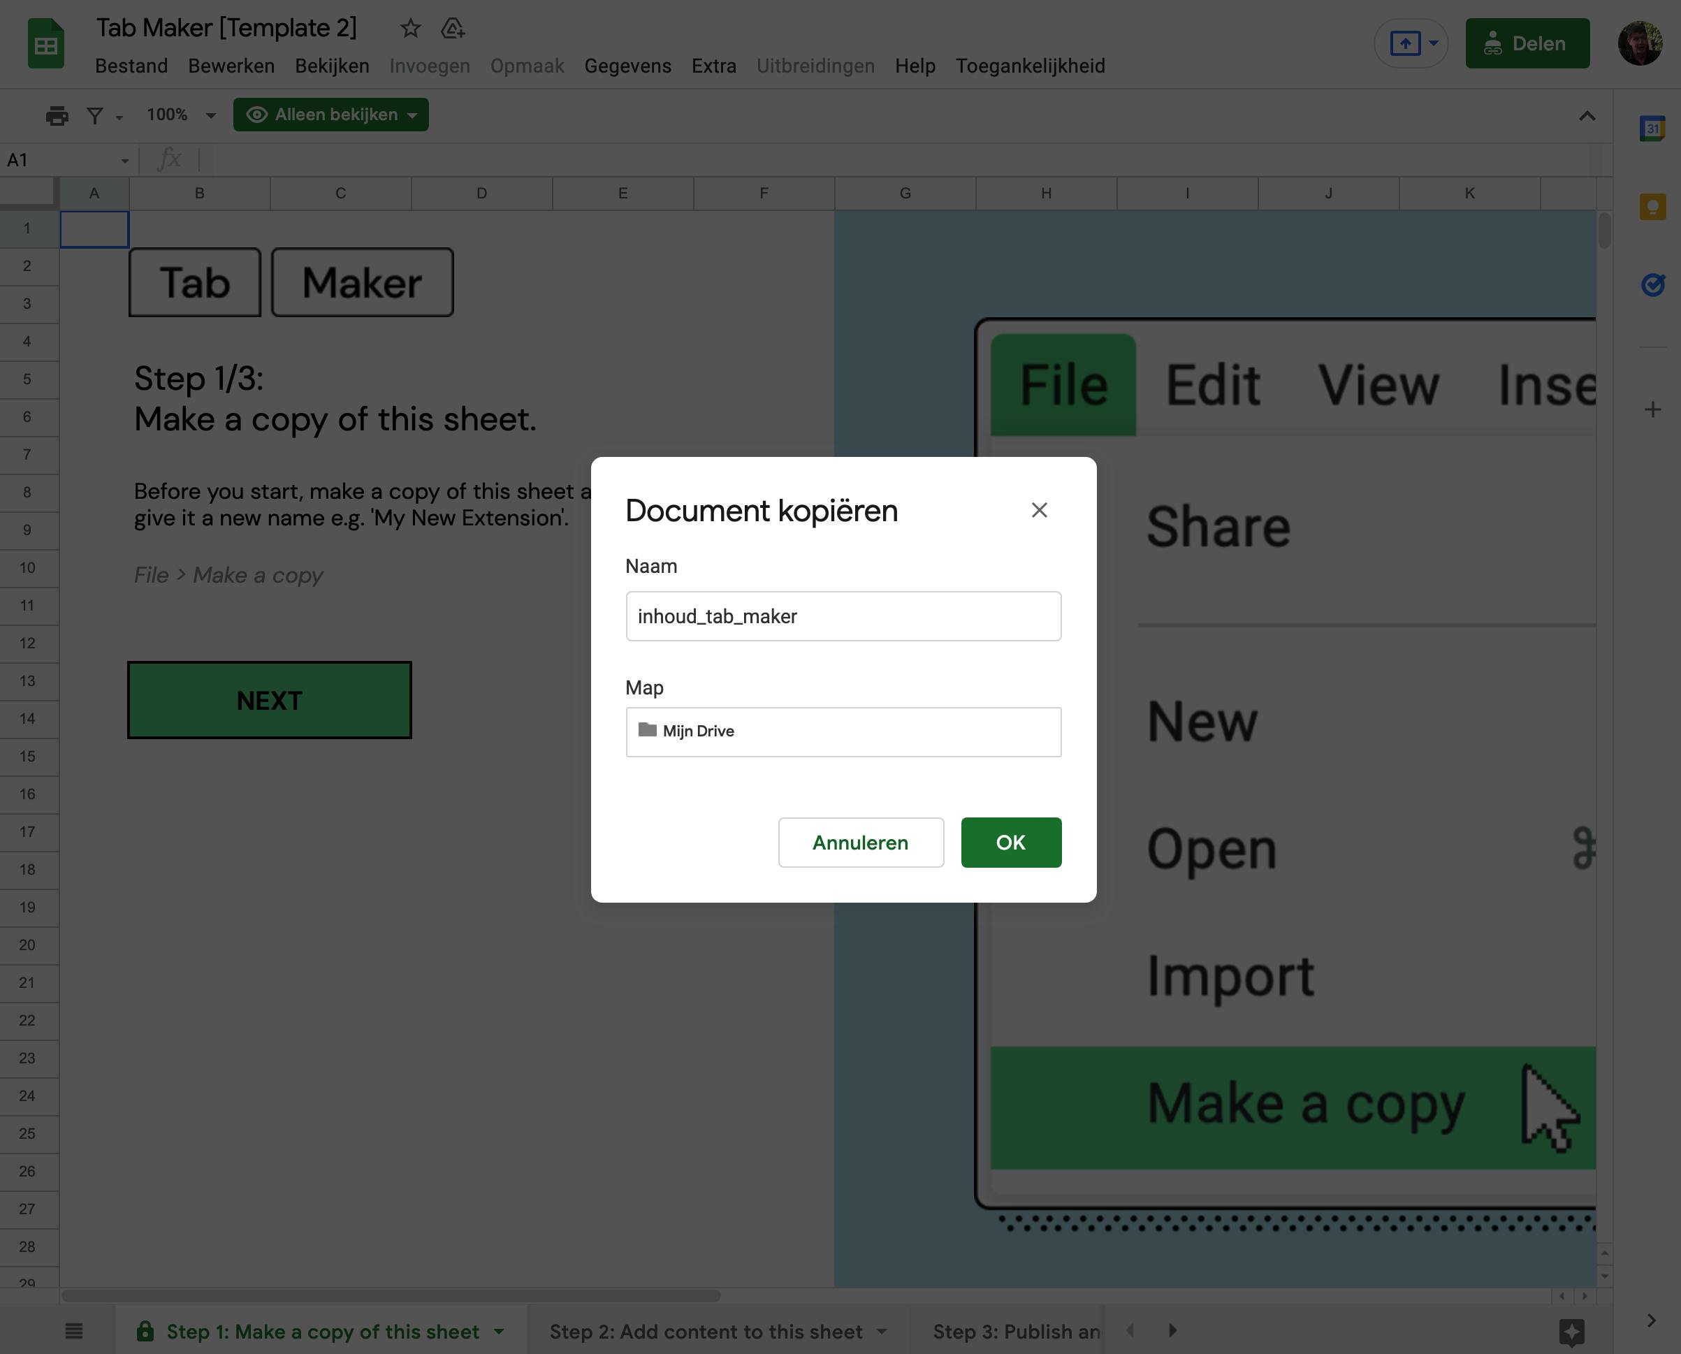
Task: Click the add to Drive icon
Action: 453,29
